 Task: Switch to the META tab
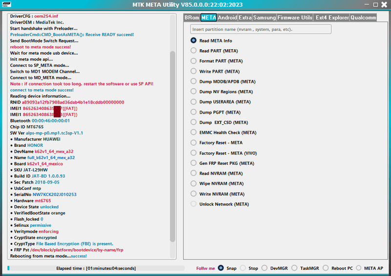(x=209, y=18)
